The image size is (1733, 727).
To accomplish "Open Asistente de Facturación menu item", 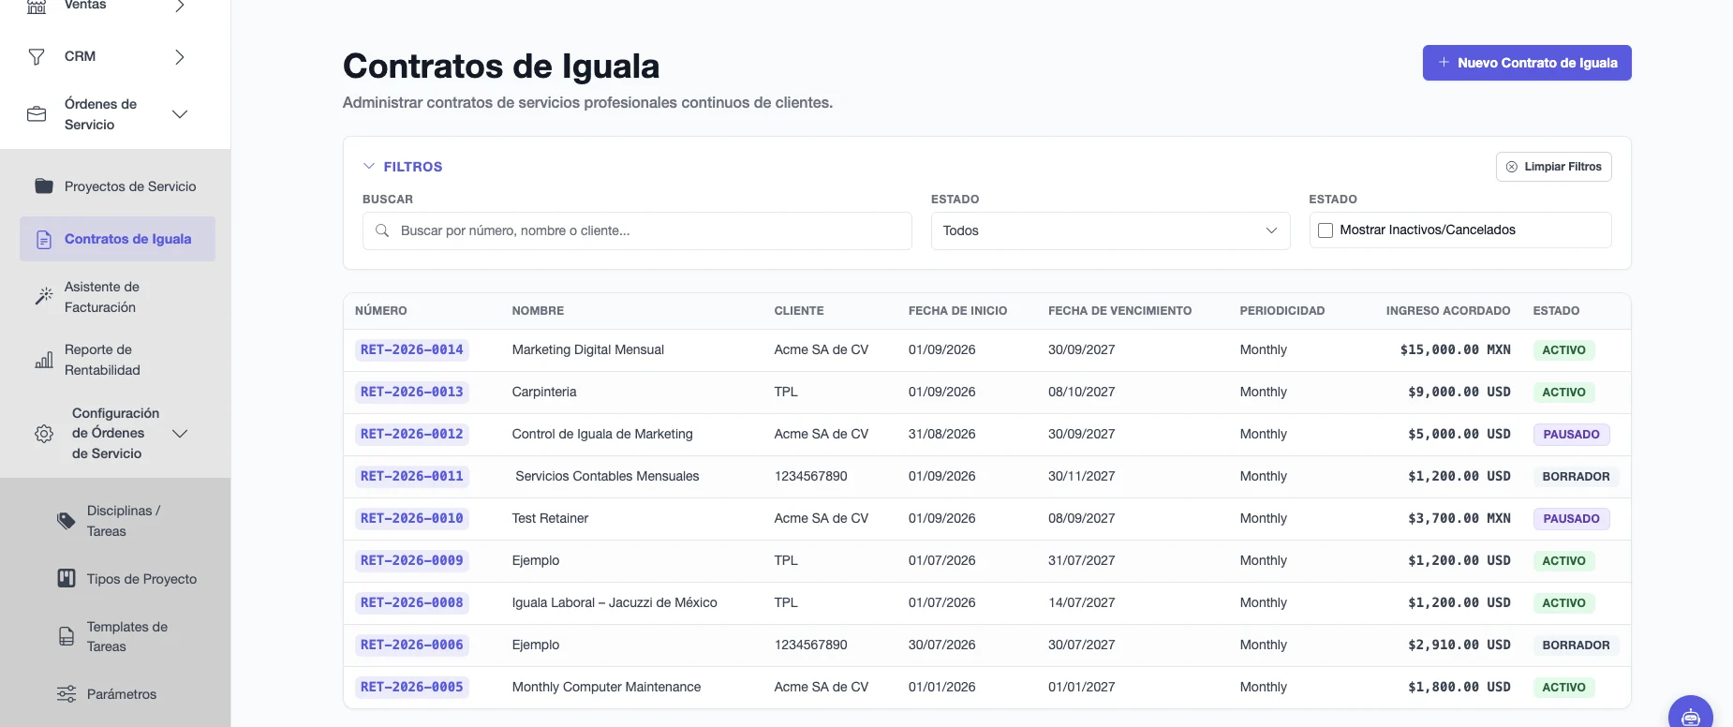I will pos(117,297).
